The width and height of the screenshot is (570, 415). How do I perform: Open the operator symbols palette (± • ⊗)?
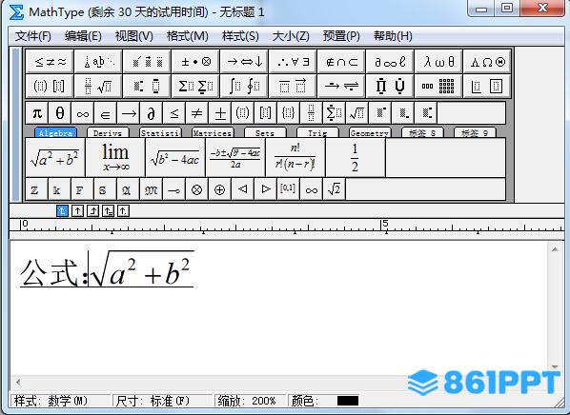(196, 62)
